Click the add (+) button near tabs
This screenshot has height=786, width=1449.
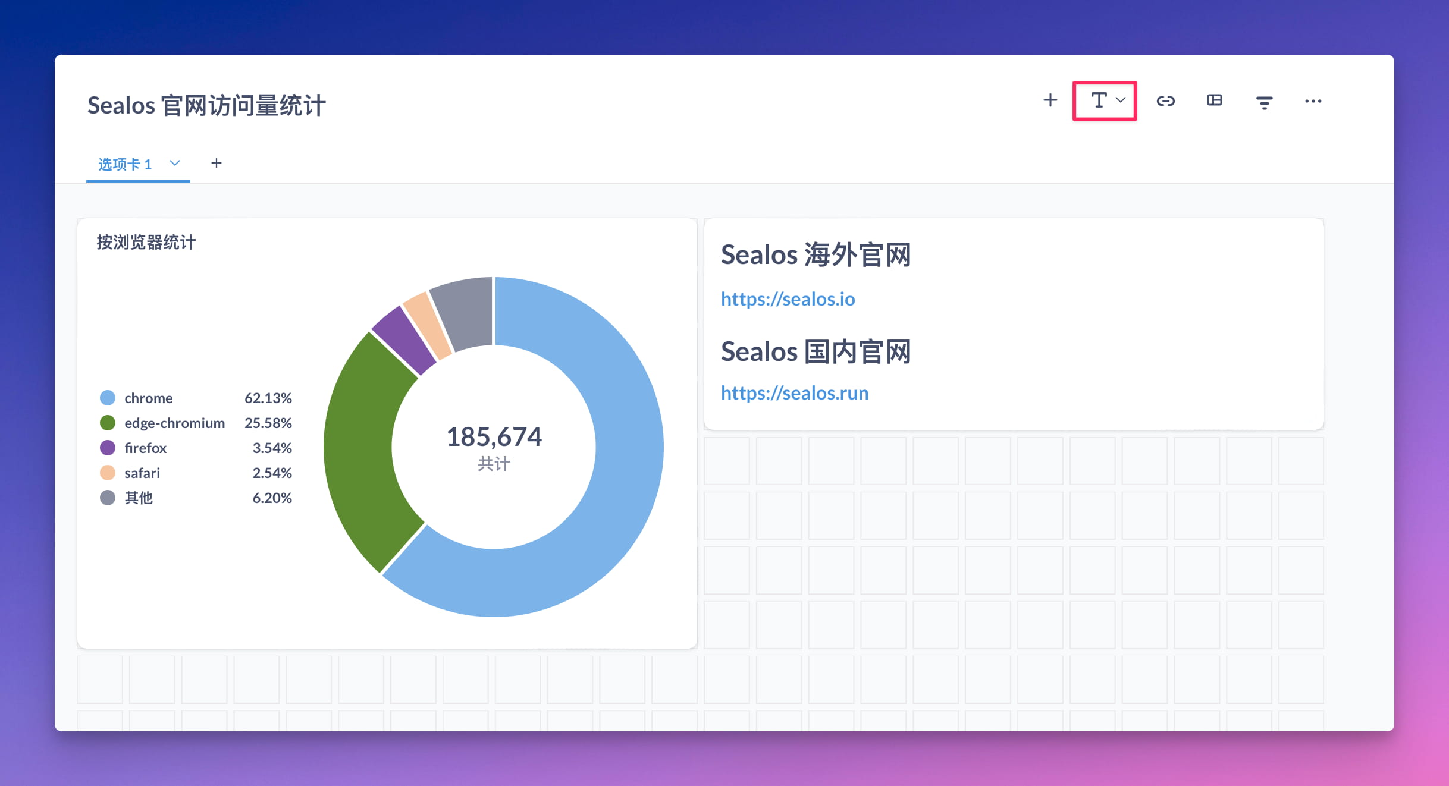(218, 163)
